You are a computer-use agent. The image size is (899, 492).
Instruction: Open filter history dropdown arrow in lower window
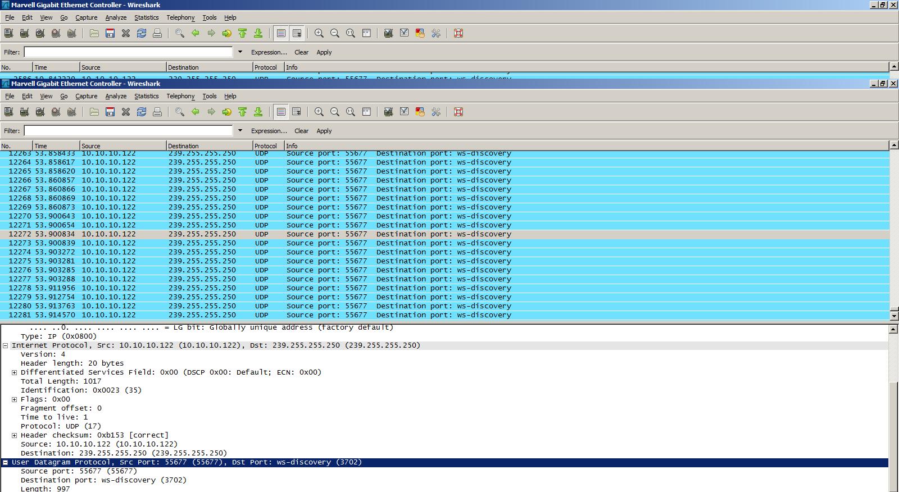pyautogui.click(x=240, y=130)
